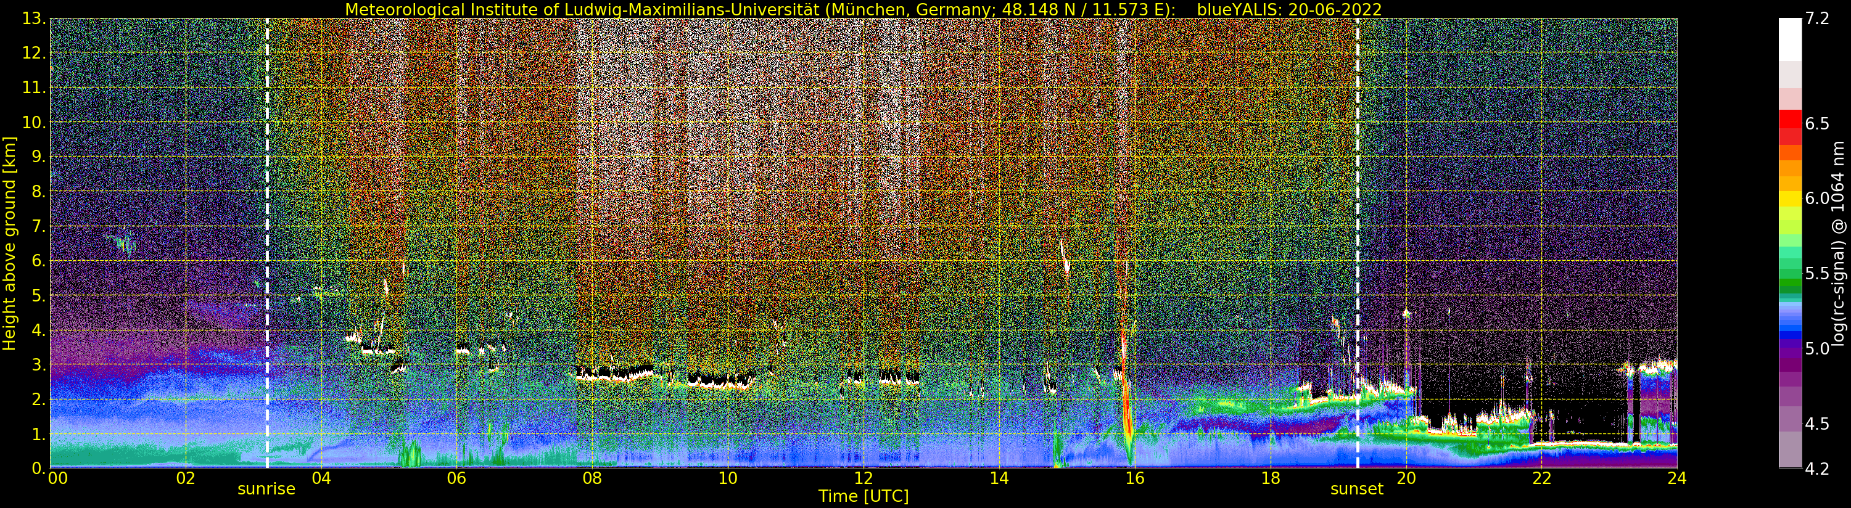Click the time axis tick label '04'
Screen dimensions: 1851x508
[x=321, y=478]
